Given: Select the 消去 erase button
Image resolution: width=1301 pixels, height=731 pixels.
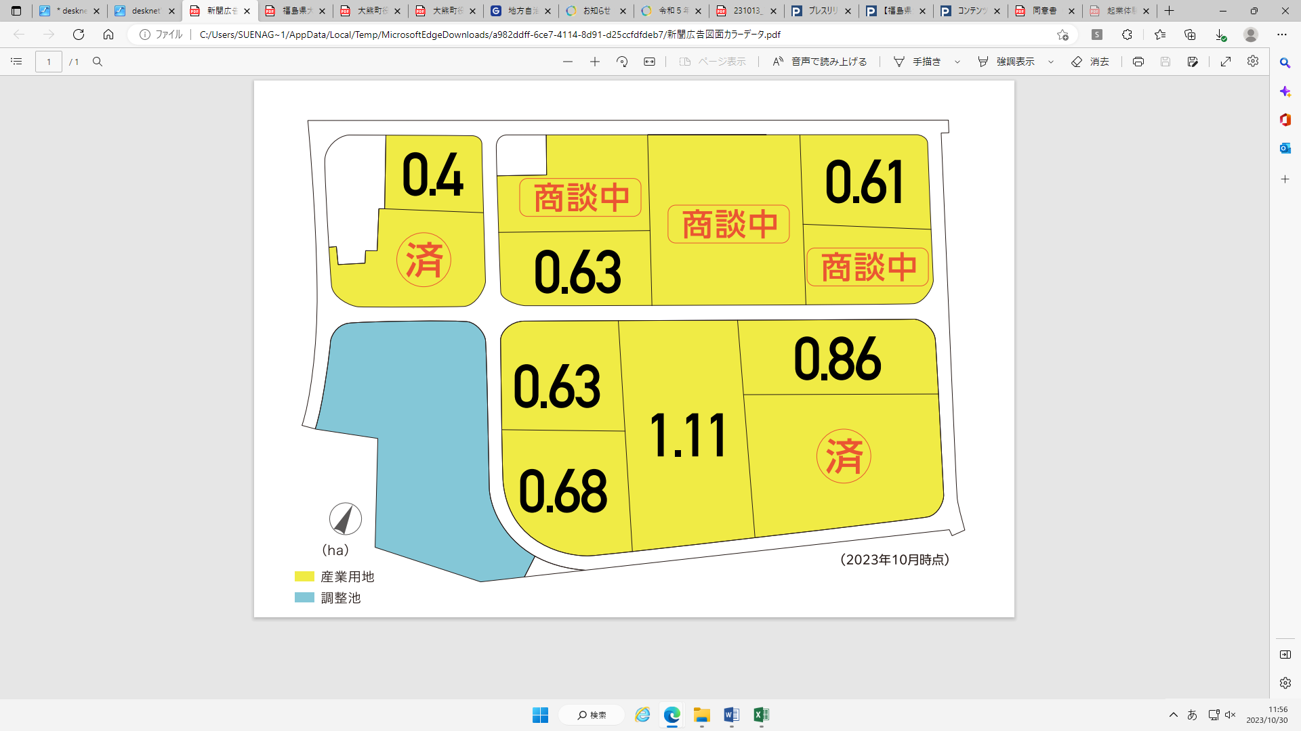Looking at the screenshot, I should click(x=1090, y=62).
